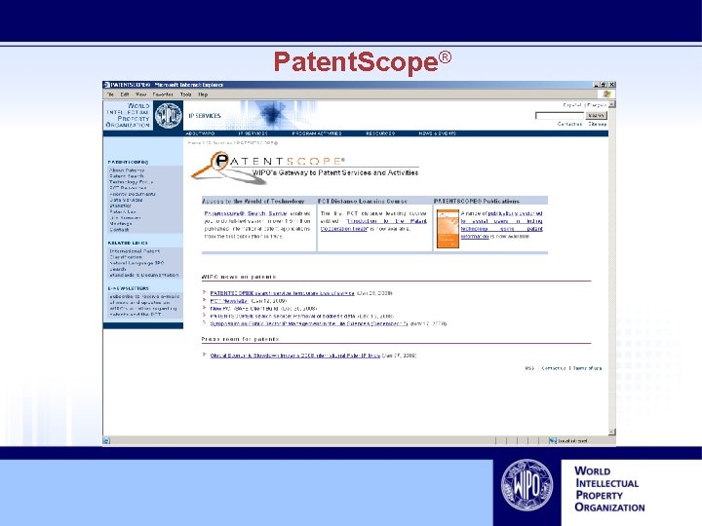Click the Local intranet zone icon
Viewport: 702px width, 526px height.
coord(553,441)
